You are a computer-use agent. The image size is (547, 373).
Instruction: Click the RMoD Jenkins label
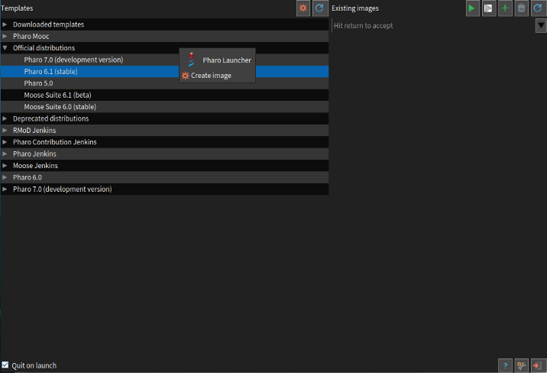[x=34, y=130]
